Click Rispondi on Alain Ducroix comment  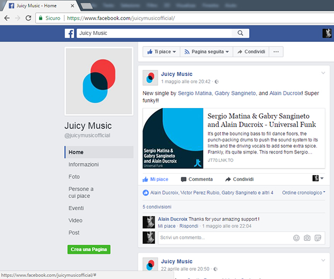189,226
